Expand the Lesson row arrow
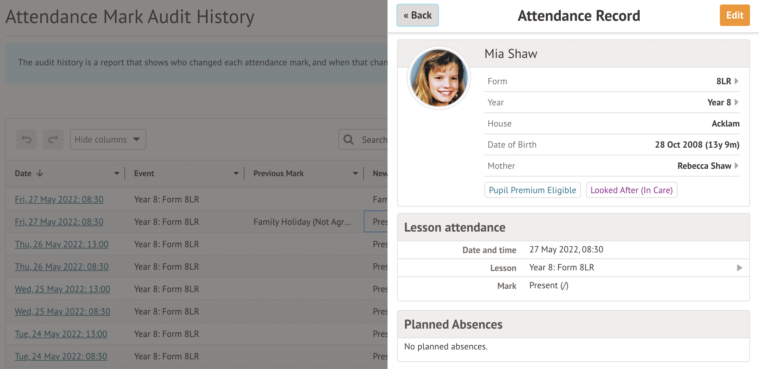Image resolution: width=759 pixels, height=369 pixels. coord(739,268)
